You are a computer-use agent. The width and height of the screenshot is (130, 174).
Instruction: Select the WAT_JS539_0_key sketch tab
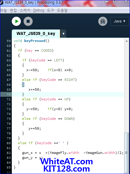(x=36, y=34)
